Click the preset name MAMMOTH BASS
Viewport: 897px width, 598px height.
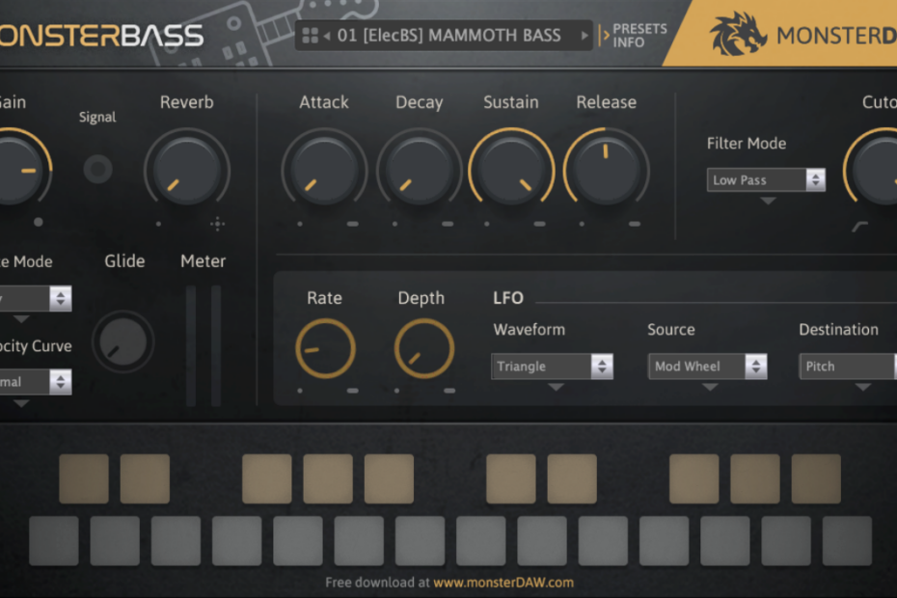494,36
